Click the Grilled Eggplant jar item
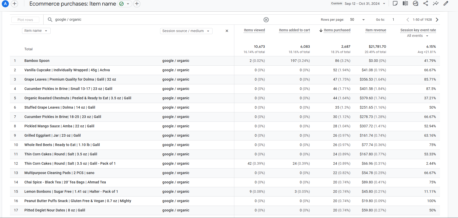 click(52, 136)
